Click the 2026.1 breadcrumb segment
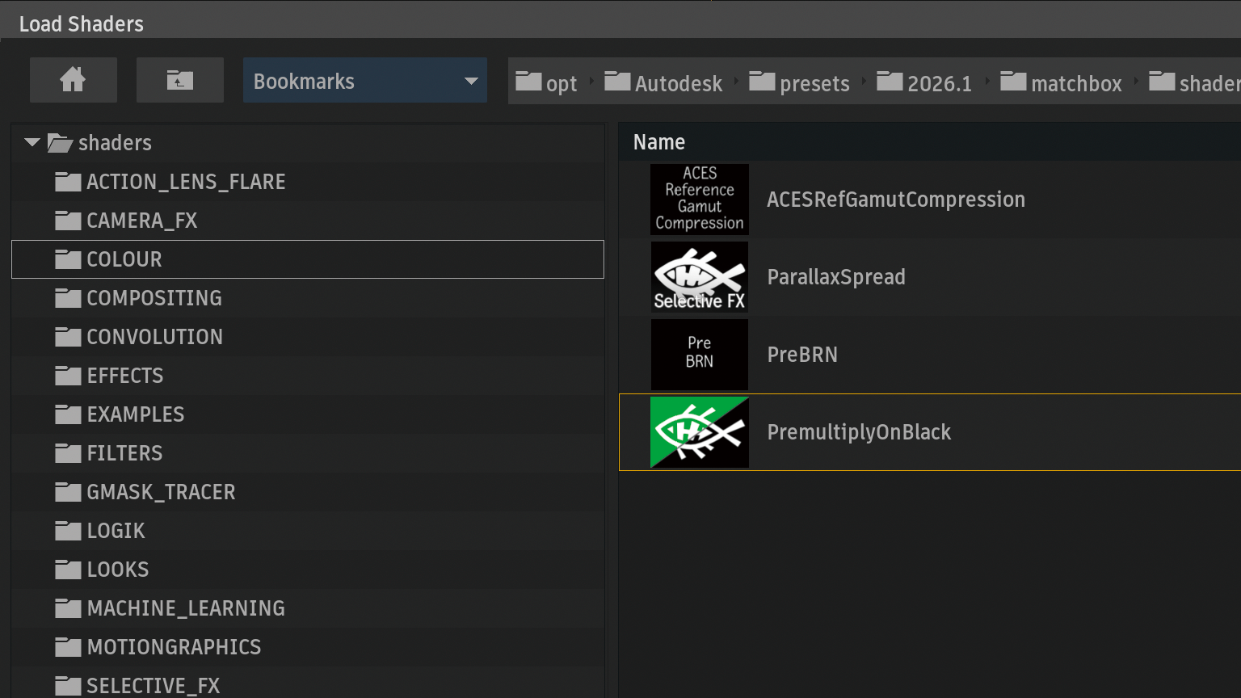 click(x=925, y=83)
